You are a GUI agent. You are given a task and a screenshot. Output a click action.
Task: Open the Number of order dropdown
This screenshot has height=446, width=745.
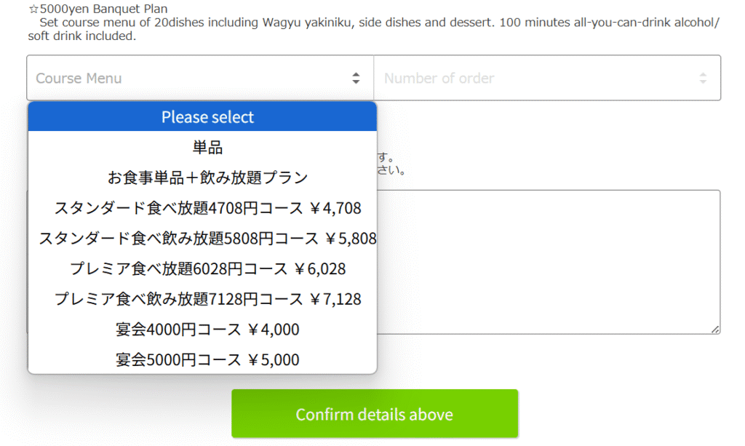pos(547,78)
